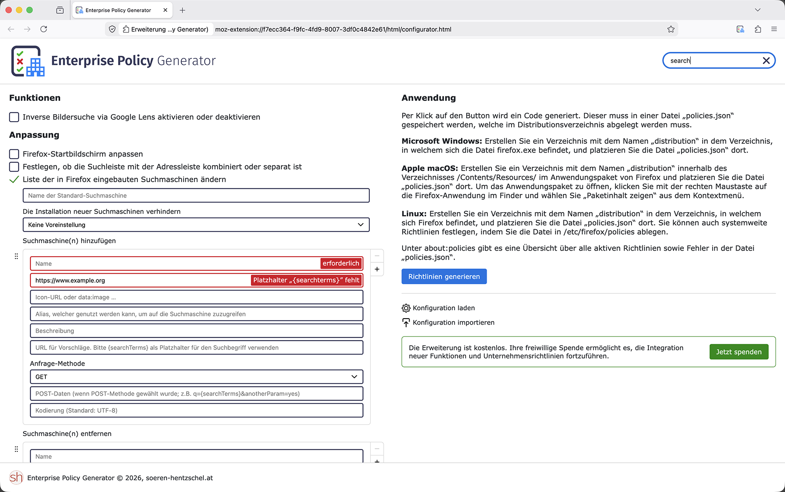Screen dimensions: 785x492
Task: Bookmark this page with the star icon
Action: (x=671, y=29)
